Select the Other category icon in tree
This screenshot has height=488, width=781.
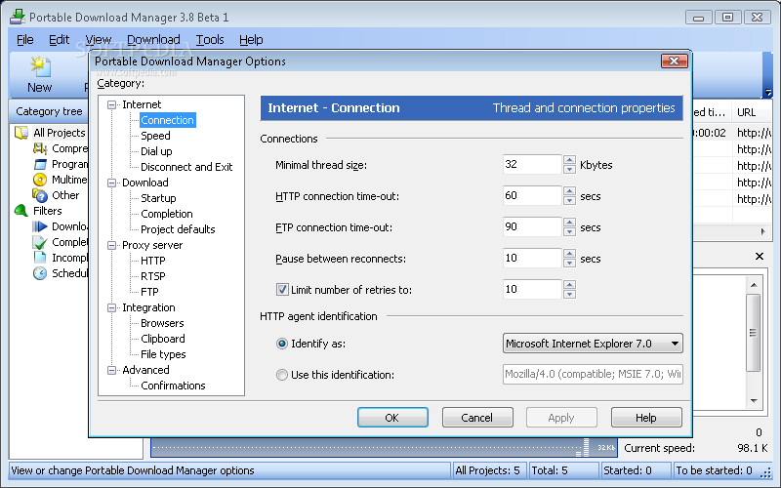click(40, 195)
